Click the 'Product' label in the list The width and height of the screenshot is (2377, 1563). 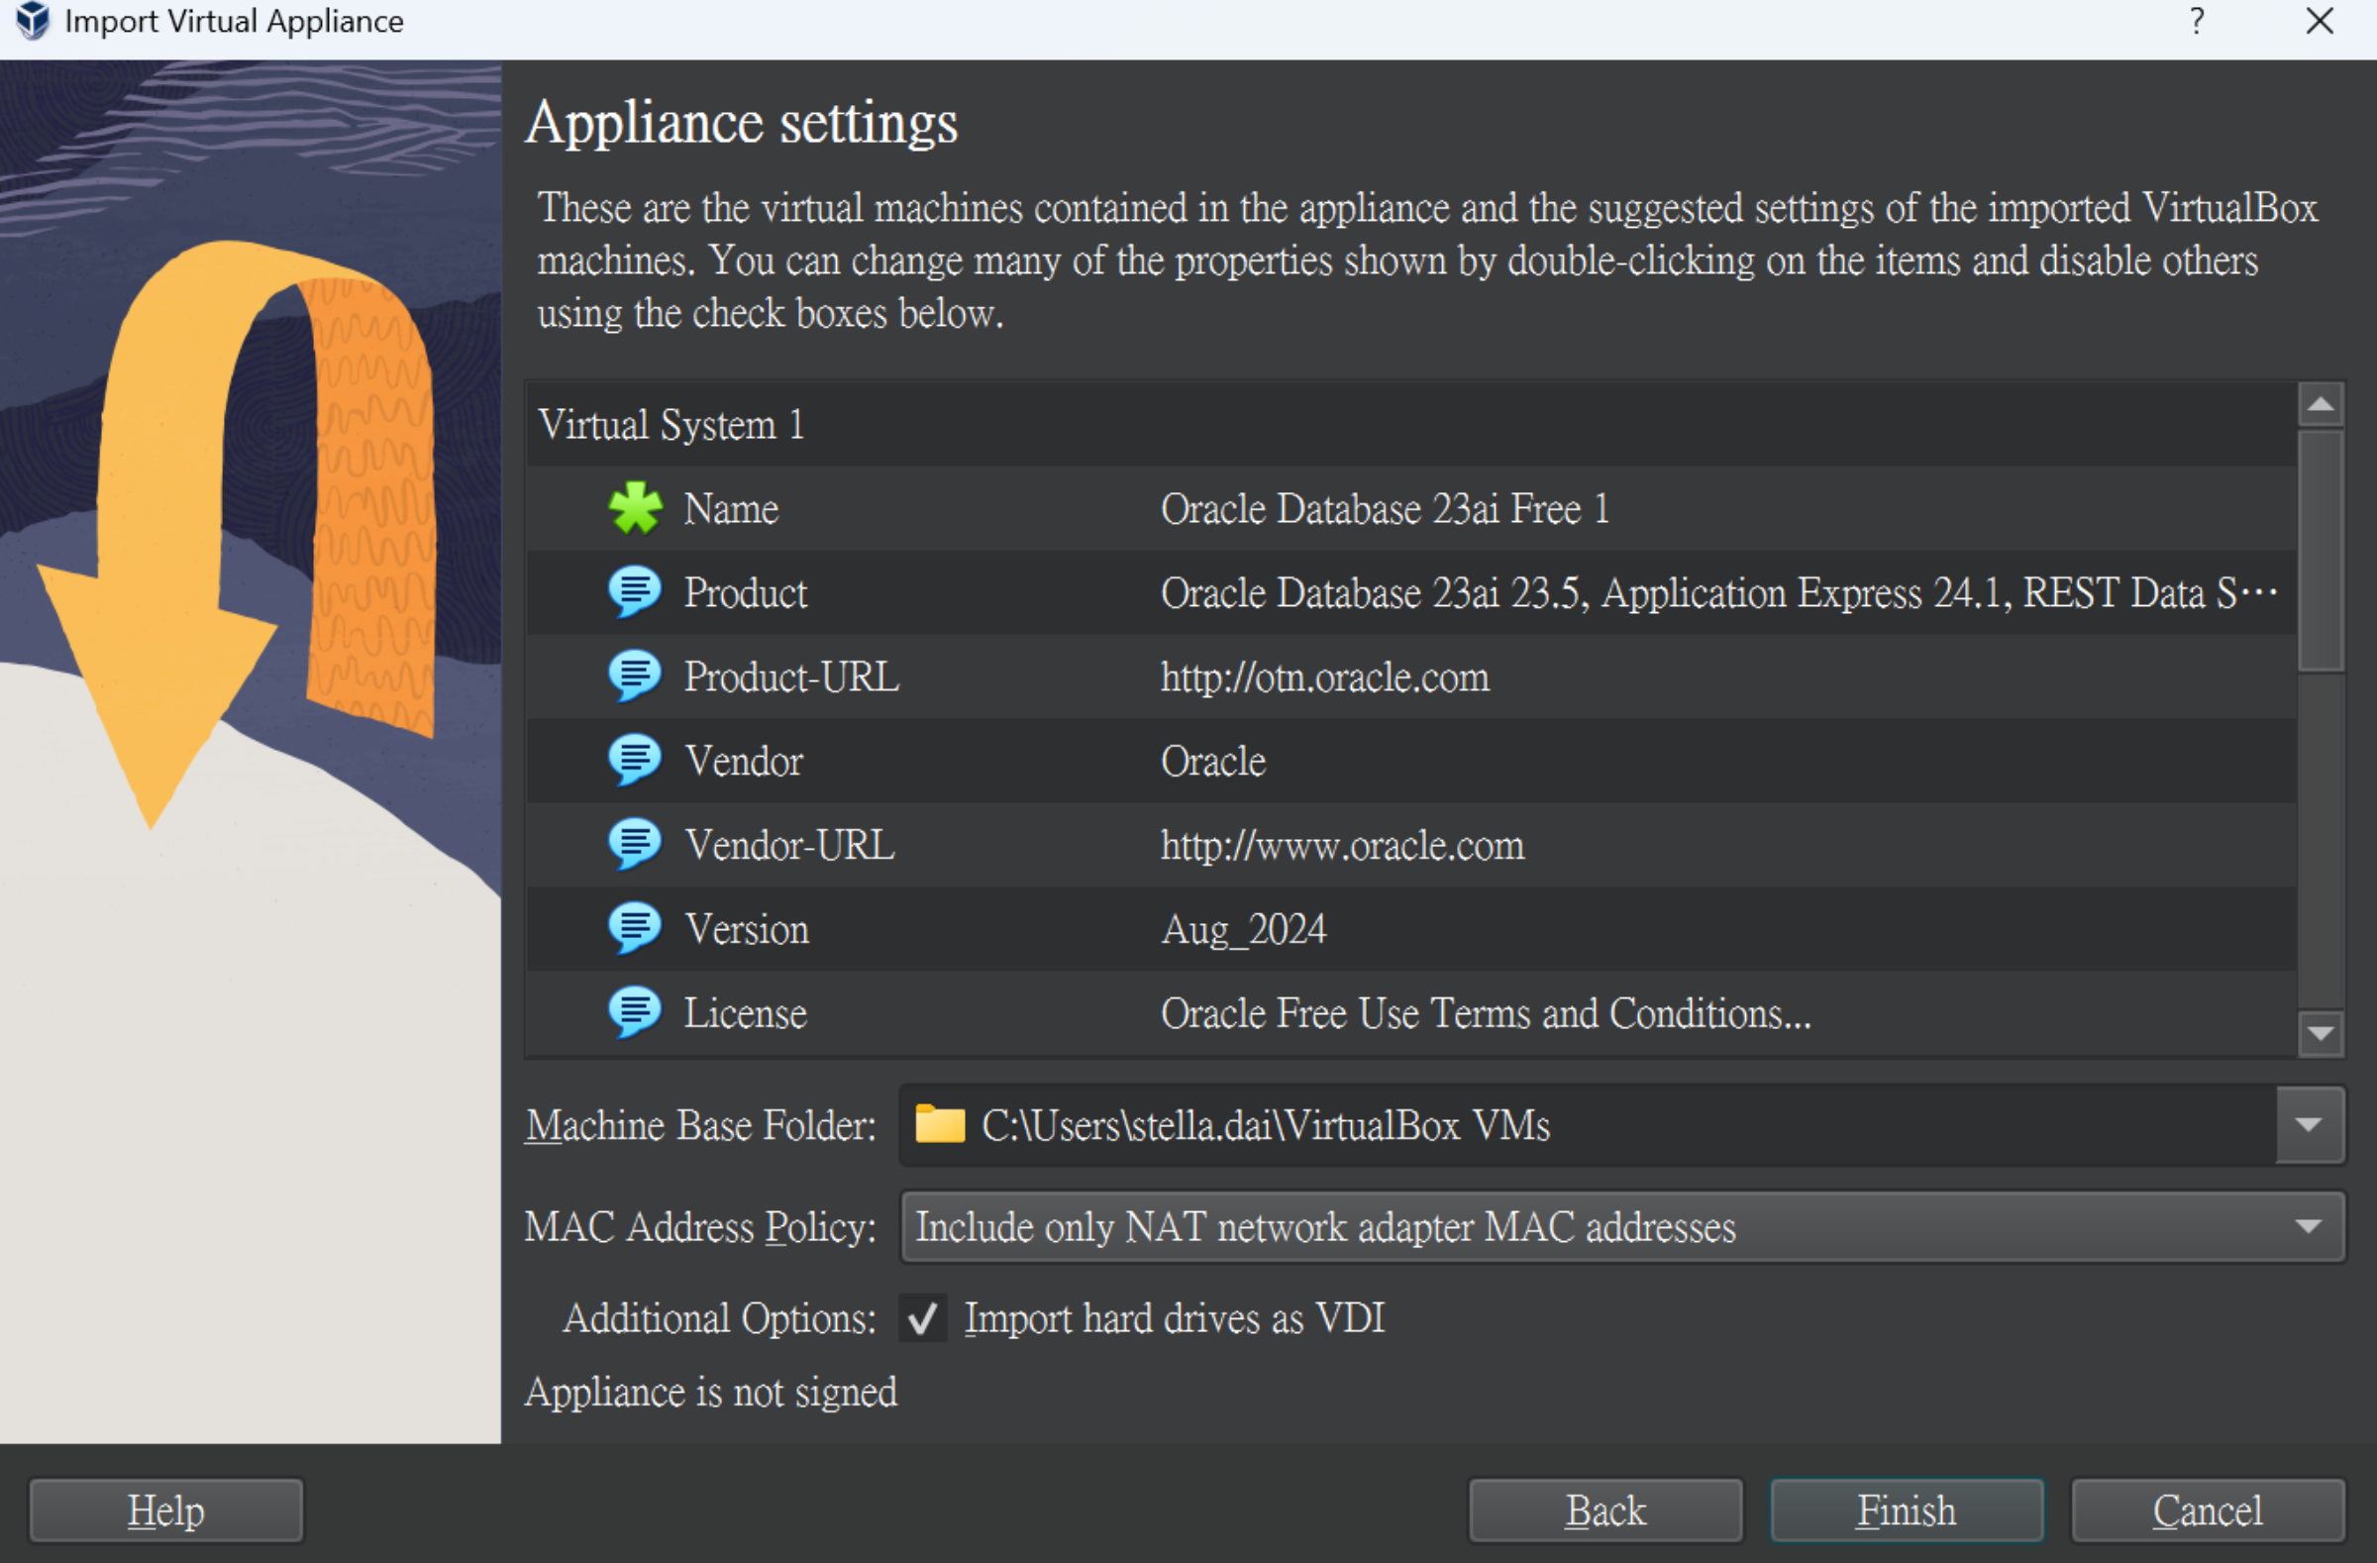745,593
